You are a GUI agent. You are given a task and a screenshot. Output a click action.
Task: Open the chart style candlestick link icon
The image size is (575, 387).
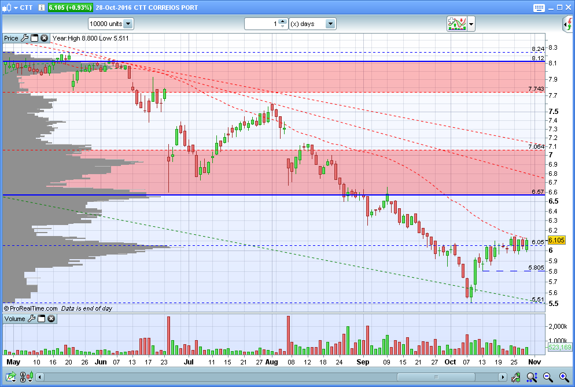point(27,377)
